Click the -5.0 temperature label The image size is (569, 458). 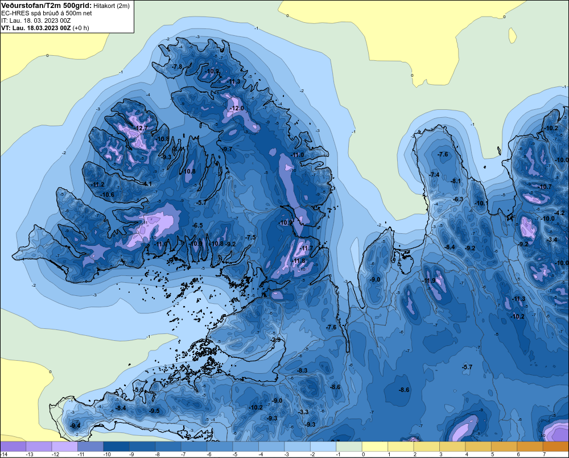(x=138, y=390)
